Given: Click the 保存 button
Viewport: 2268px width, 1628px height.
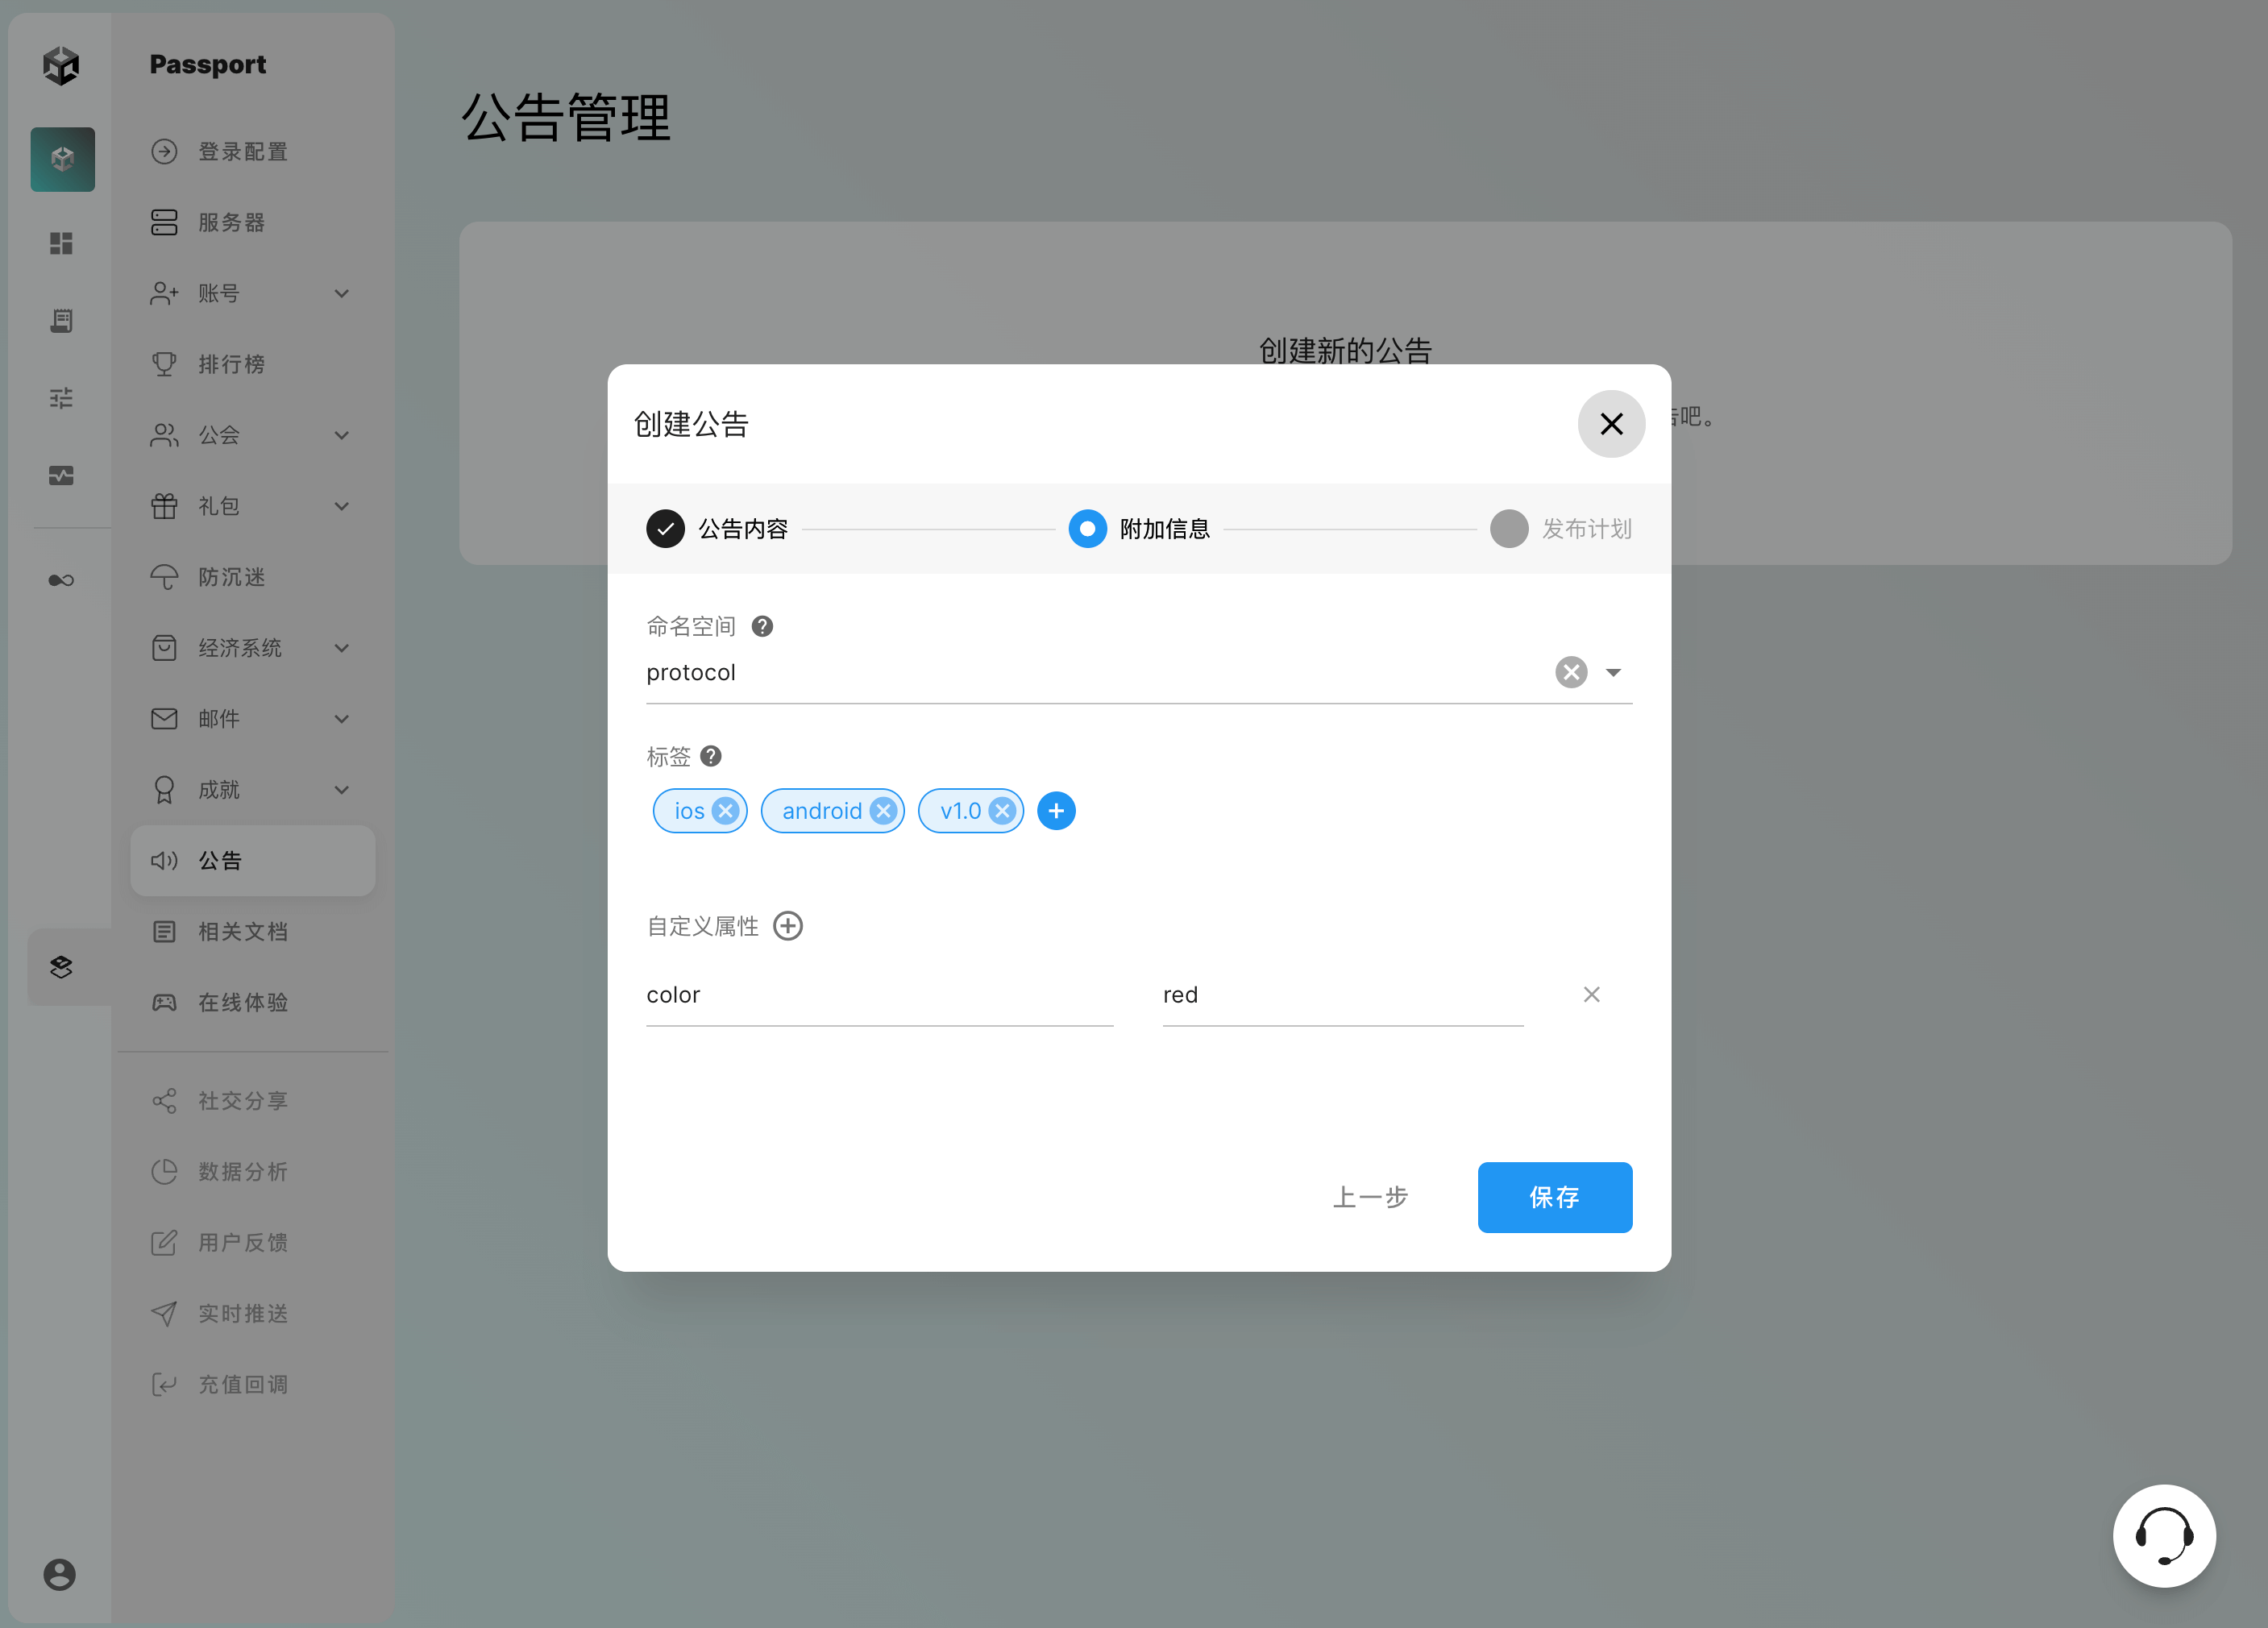Looking at the screenshot, I should [x=1554, y=1197].
